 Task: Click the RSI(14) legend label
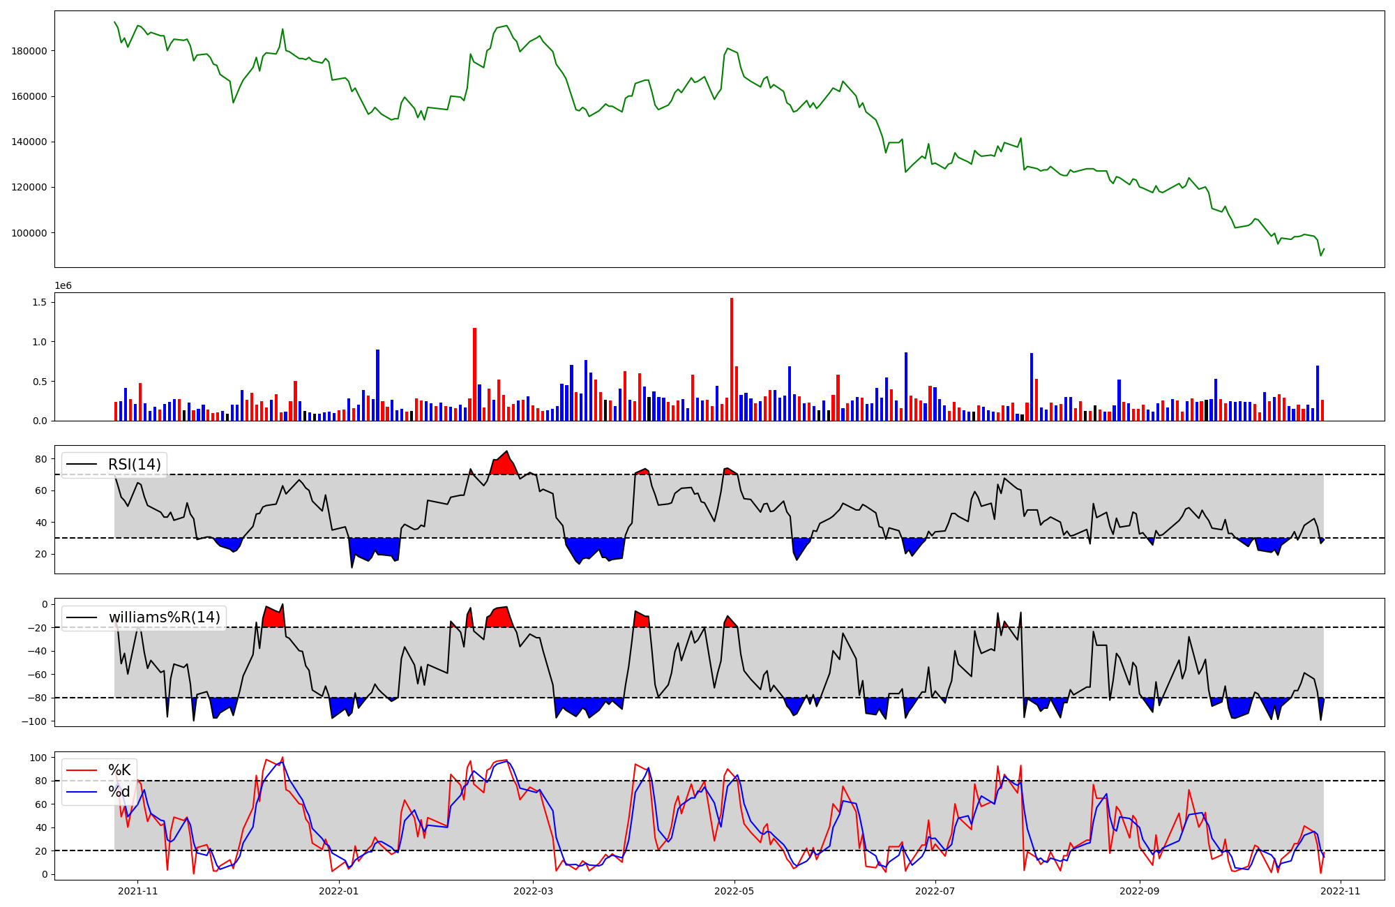pos(134,465)
